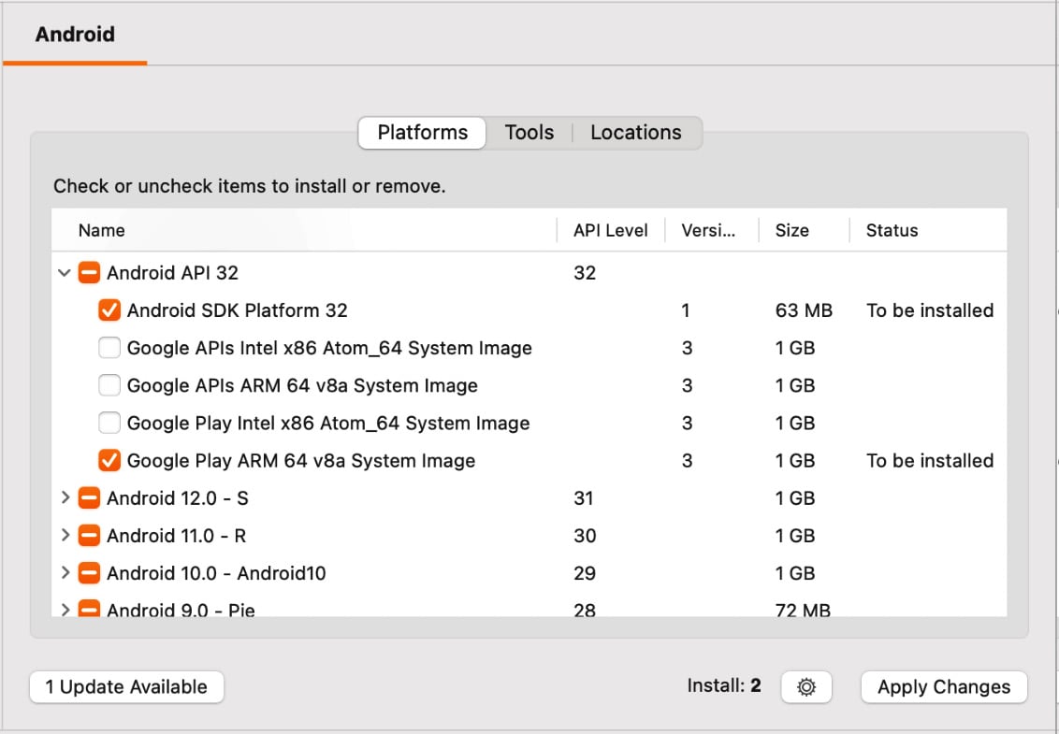Viewport: 1059px width, 734px height.
Task: Check Google APIs ARM 64 v8a System Image
Action: tap(109, 385)
